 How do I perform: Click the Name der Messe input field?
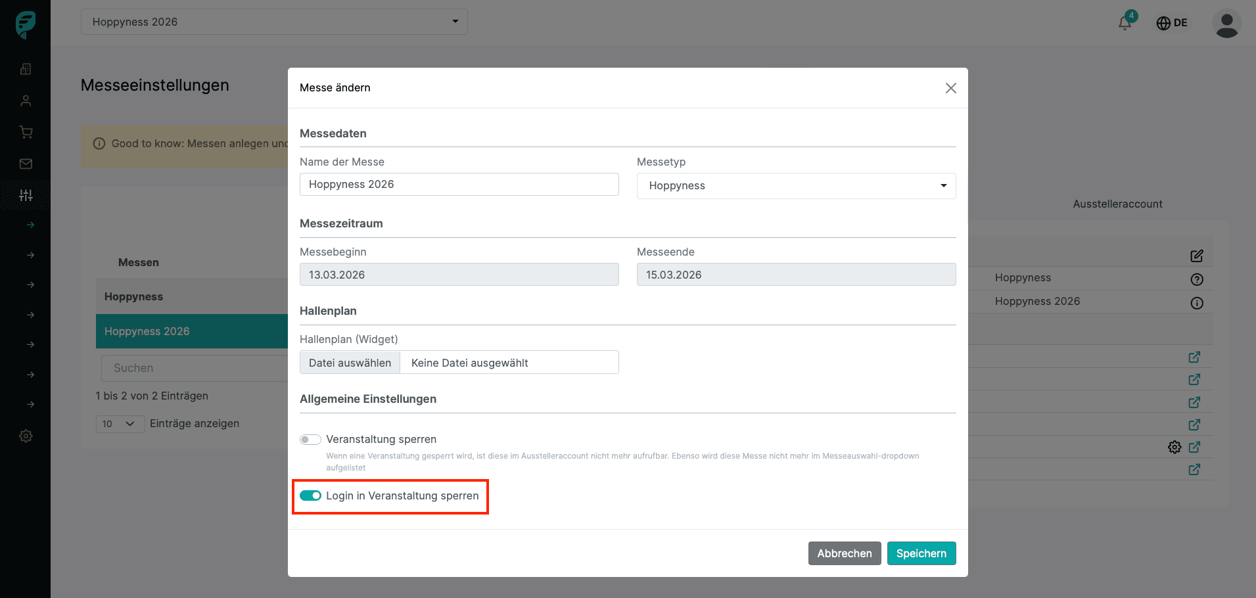pos(459,185)
